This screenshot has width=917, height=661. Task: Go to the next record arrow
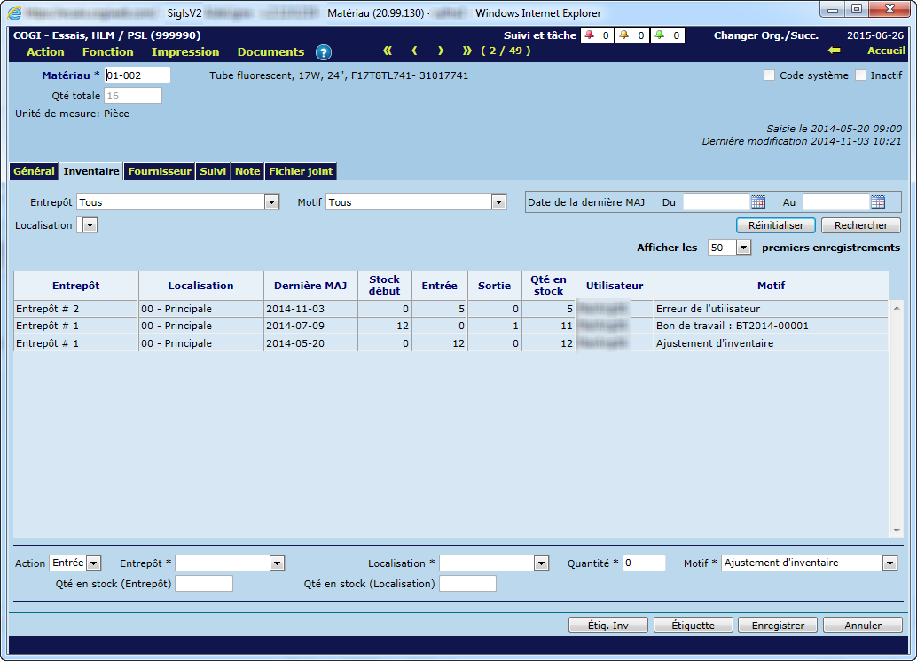point(441,51)
